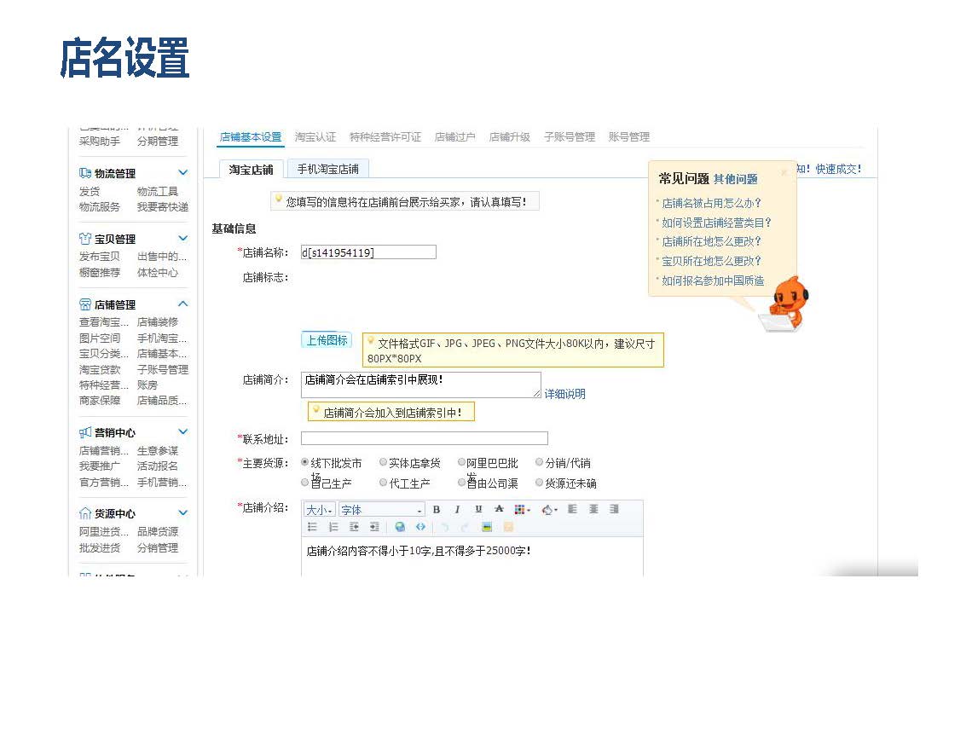Toggle italic formatting in the editor

tap(458, 510)
